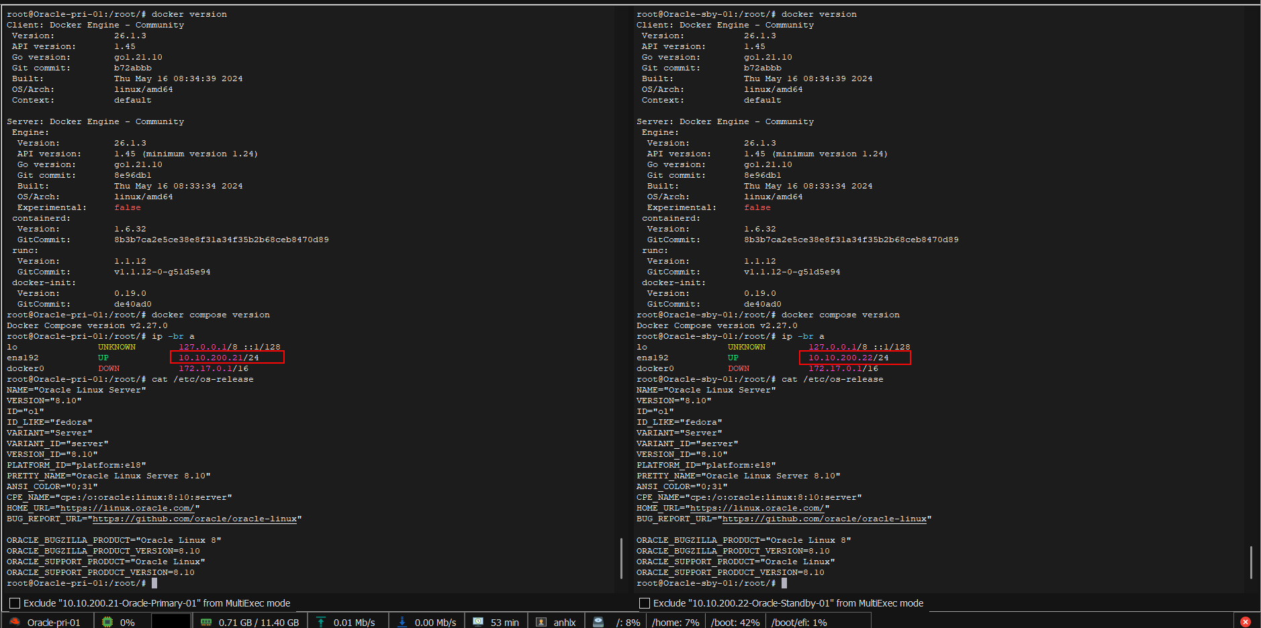
Task: Click the download speed arrow icon
Action: pos(402,622)
